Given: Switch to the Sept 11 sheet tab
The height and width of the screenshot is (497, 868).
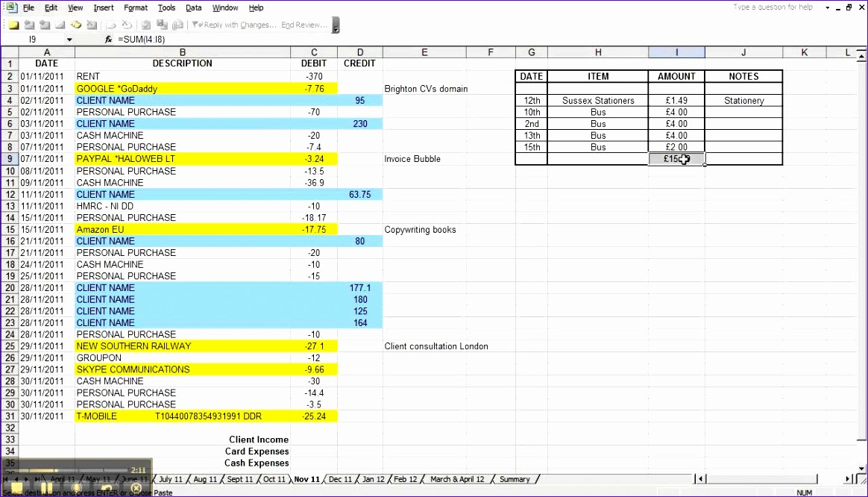Looking at the screenshot, I should pyautogui.click(x=239, y=479).
